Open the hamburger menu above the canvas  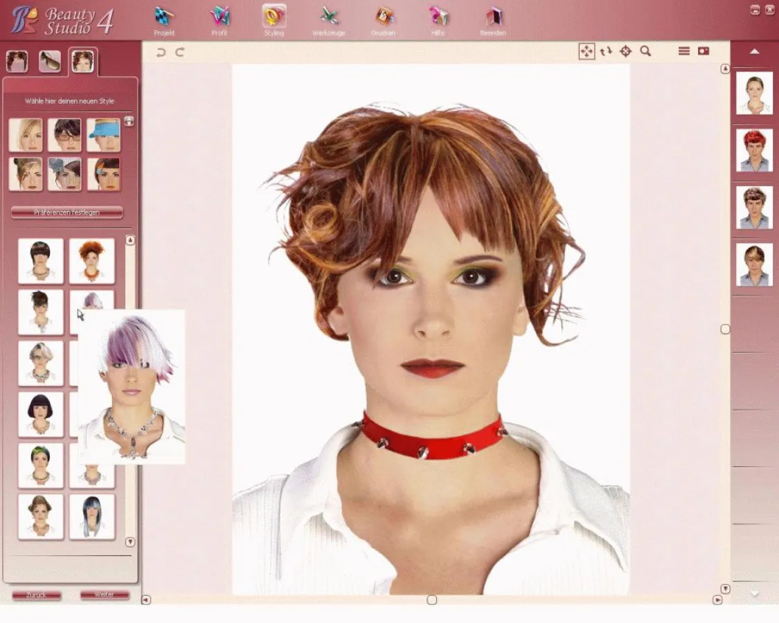[683, 51]
